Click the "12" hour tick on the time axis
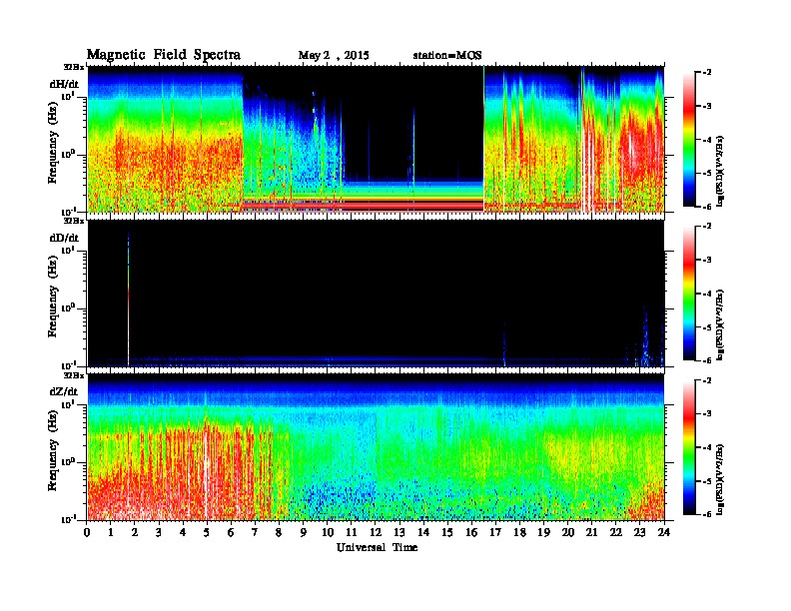Screen dimensions: 791x611 coord(376,532)
